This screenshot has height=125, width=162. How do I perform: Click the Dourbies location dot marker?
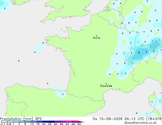point(106,84)
